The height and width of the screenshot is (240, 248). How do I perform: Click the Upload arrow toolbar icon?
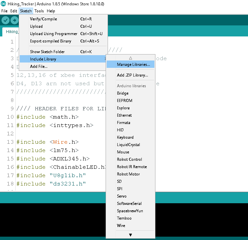tap(14, 20)
